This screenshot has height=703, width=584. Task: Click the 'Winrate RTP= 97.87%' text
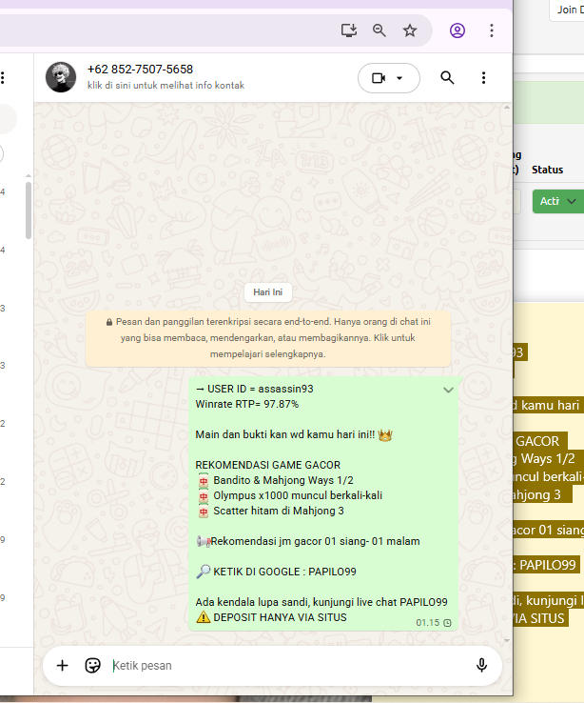click(x=247, y=404)
